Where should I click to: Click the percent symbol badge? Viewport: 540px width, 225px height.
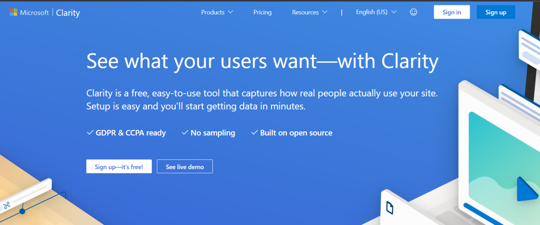[7, 205]
